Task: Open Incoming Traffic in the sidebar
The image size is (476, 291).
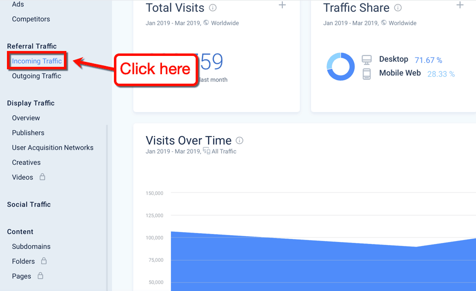Action: 37,60
